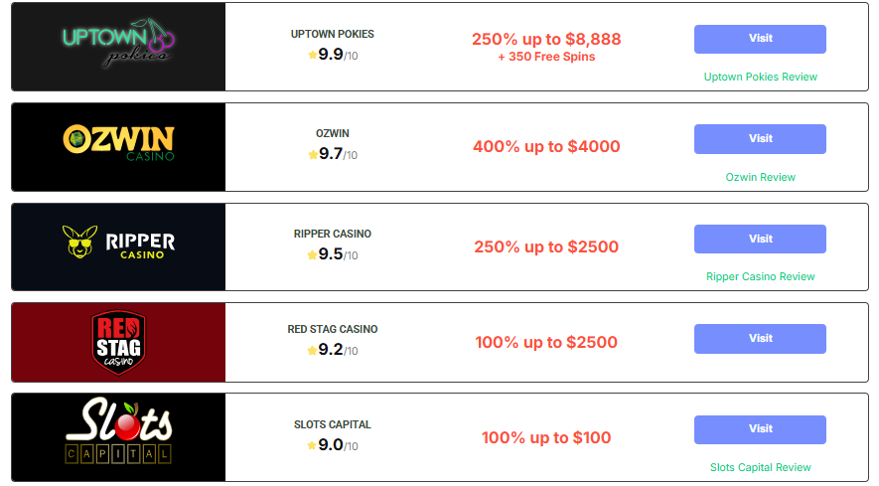Click the 400% up to $4000 offer
The image size is (879, 486).
pos(546,146)
